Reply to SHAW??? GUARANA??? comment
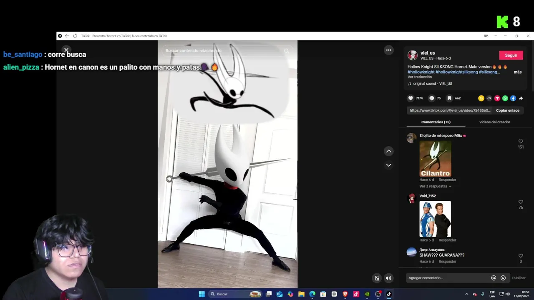Image resolution: width=534 pixels, height=300 pixels. pyautogui.click(x=447, y=262)
